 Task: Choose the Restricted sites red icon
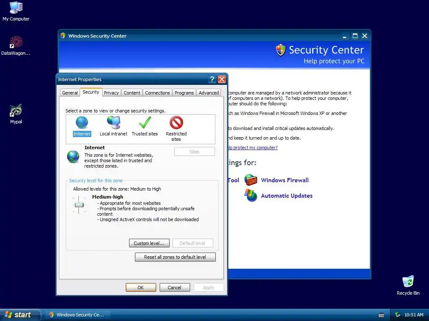(176, 122)
